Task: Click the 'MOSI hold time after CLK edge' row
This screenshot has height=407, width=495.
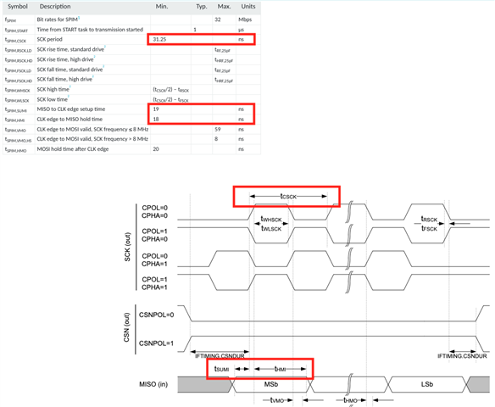Action: click(x=131, y=149)
